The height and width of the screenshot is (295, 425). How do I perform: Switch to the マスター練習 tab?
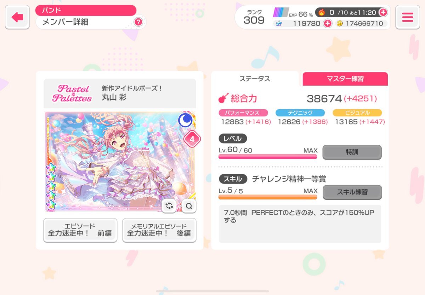345,79
